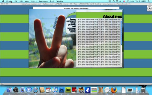Viewport: 152px width, 95px height.
Task: Open the Firefox application menu
Action: (x=9, y=1)
